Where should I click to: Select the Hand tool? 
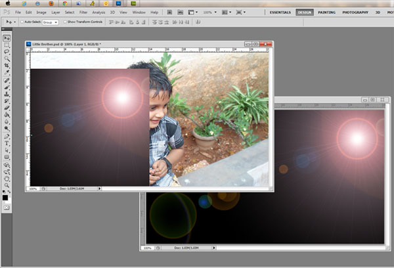click(7, 179)
